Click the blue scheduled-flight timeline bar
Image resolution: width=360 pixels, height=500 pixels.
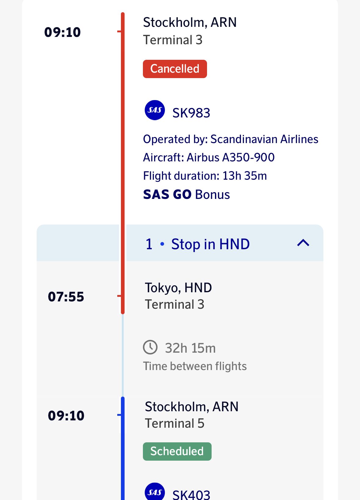click(123, 451)
